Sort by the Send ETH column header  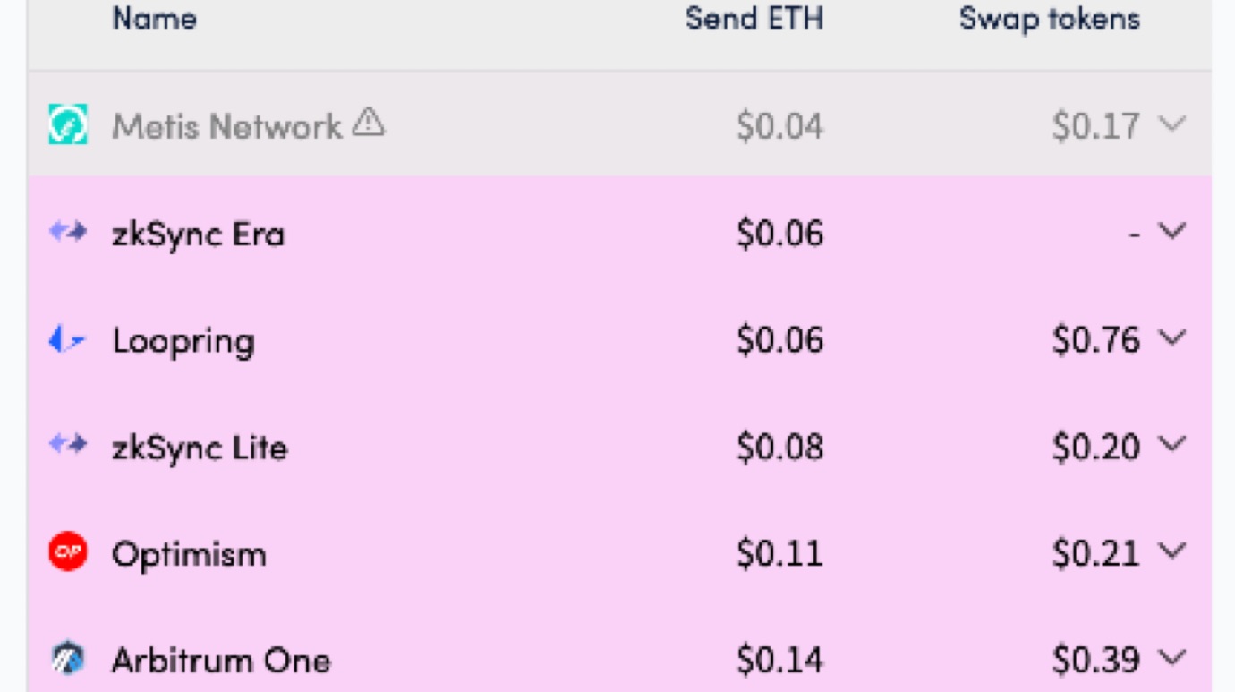754,19
